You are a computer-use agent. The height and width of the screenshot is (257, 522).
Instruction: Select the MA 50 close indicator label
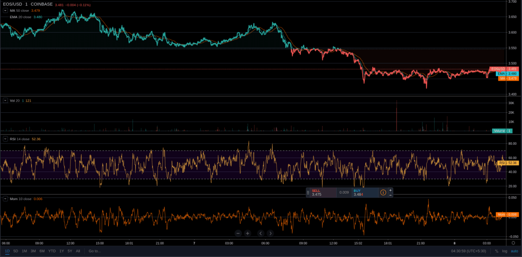coord(20,10)
